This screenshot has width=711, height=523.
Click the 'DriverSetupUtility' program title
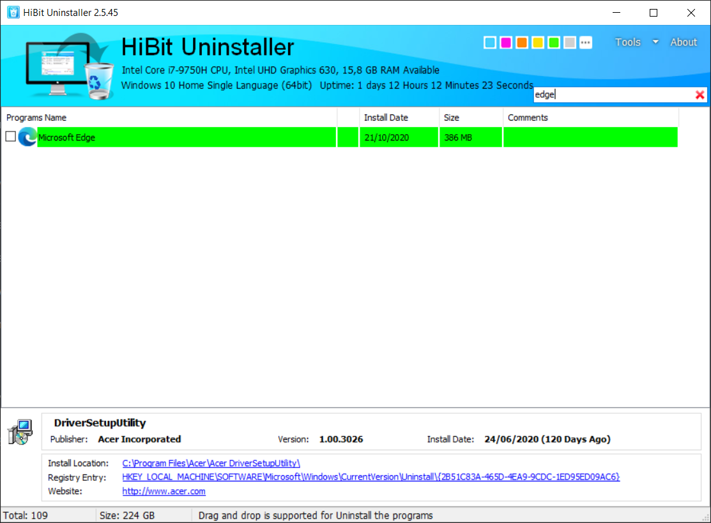click(100, 423)
